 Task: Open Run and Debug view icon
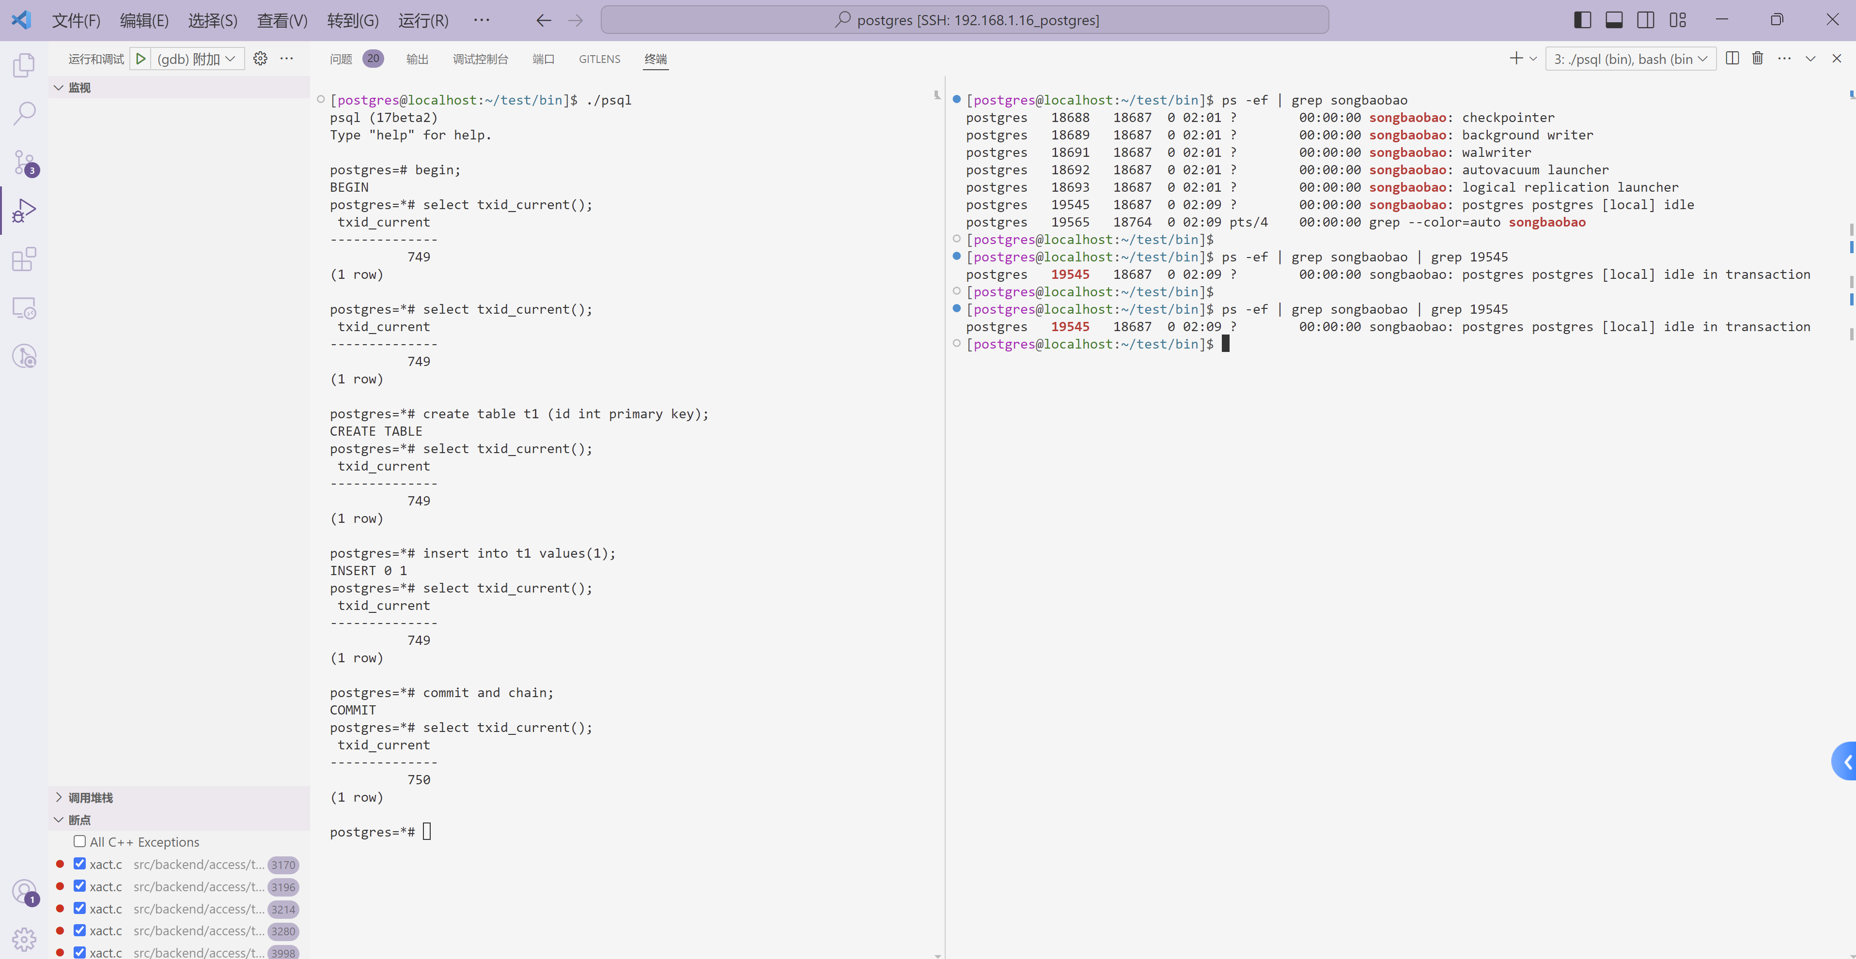tap(24, 210)
